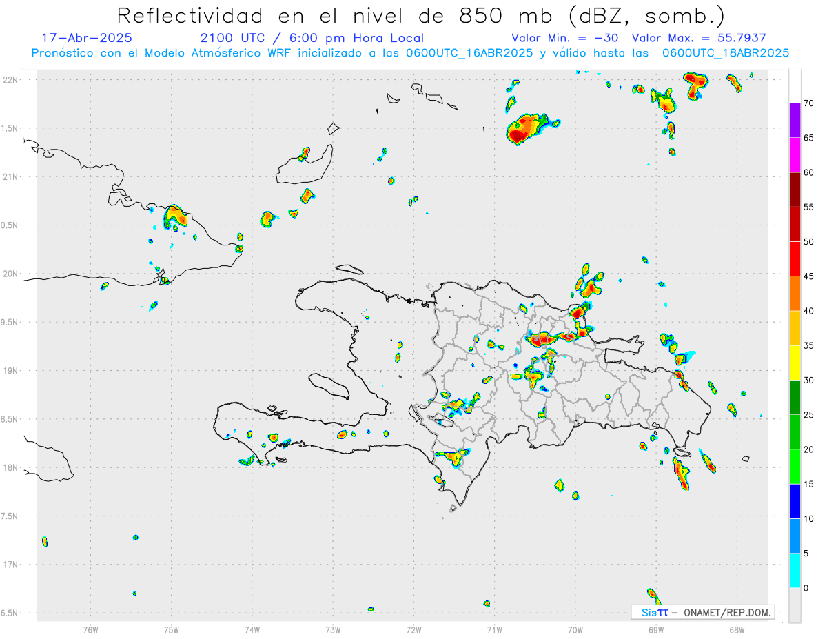The image size is (827, 639).
Task: Click the '70' value on the color scale
Action: 808,103
